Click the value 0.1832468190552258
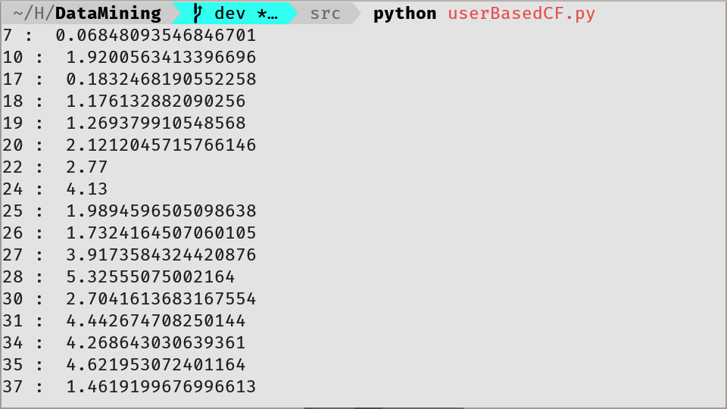Viewport: 727px width, 409px height. coord(161,80)
